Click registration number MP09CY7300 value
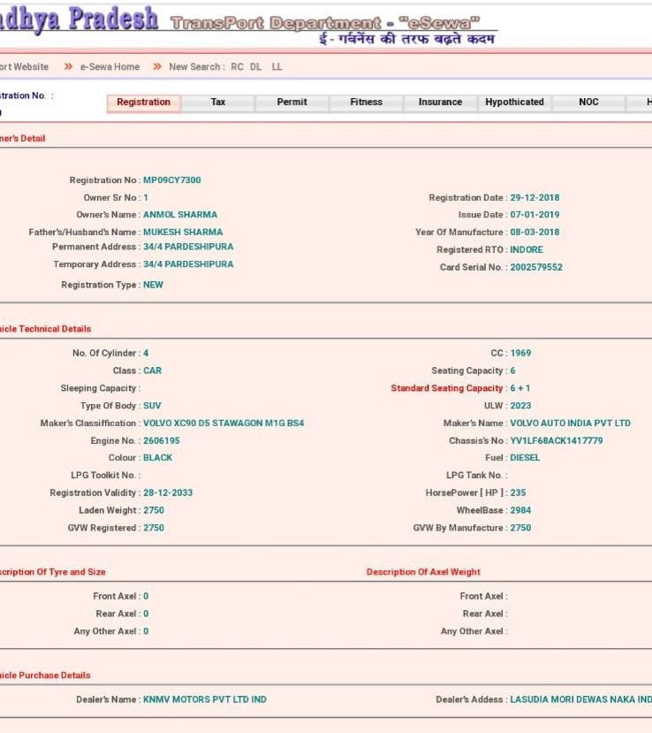Image resolution: width=652 pixels, height=733 pixels. click(x=171, y=180)
